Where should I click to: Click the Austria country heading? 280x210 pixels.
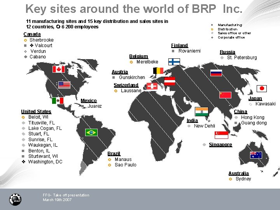[x=120, y=72]
